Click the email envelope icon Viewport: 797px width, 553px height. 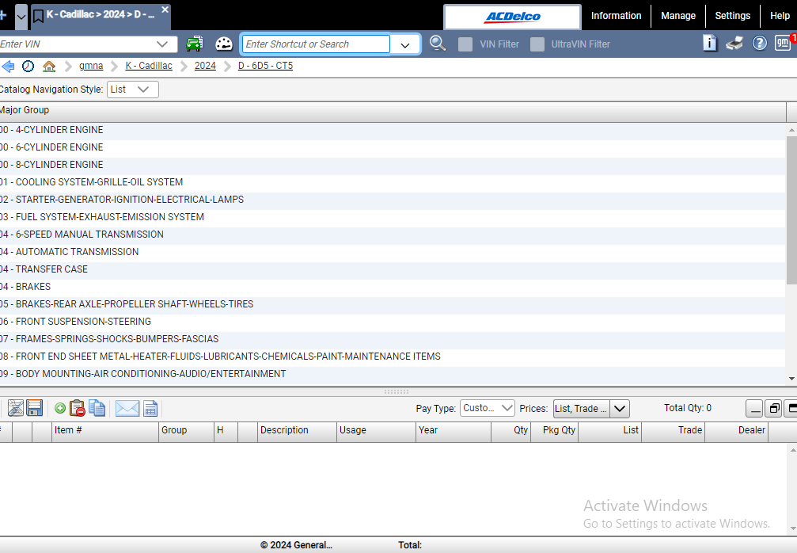click(x=128, y=408)
